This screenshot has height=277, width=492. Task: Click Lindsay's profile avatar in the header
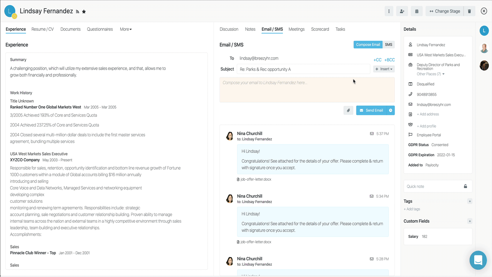pyautogui.click(x=10, y=12)
